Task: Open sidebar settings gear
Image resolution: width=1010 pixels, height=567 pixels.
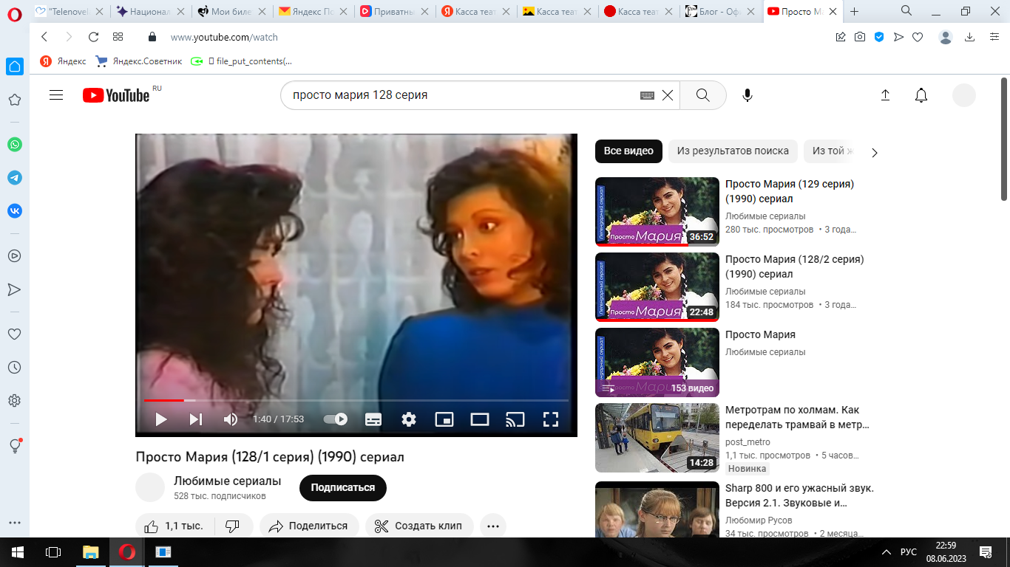Action: coord(14,400)
